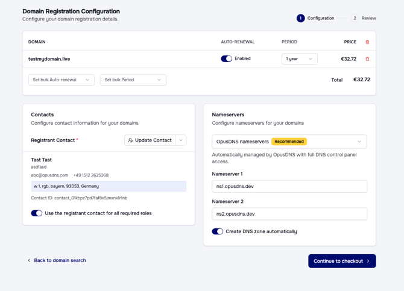
Task: Click the header trash icon to remove all domains
Action: point(367,42)
